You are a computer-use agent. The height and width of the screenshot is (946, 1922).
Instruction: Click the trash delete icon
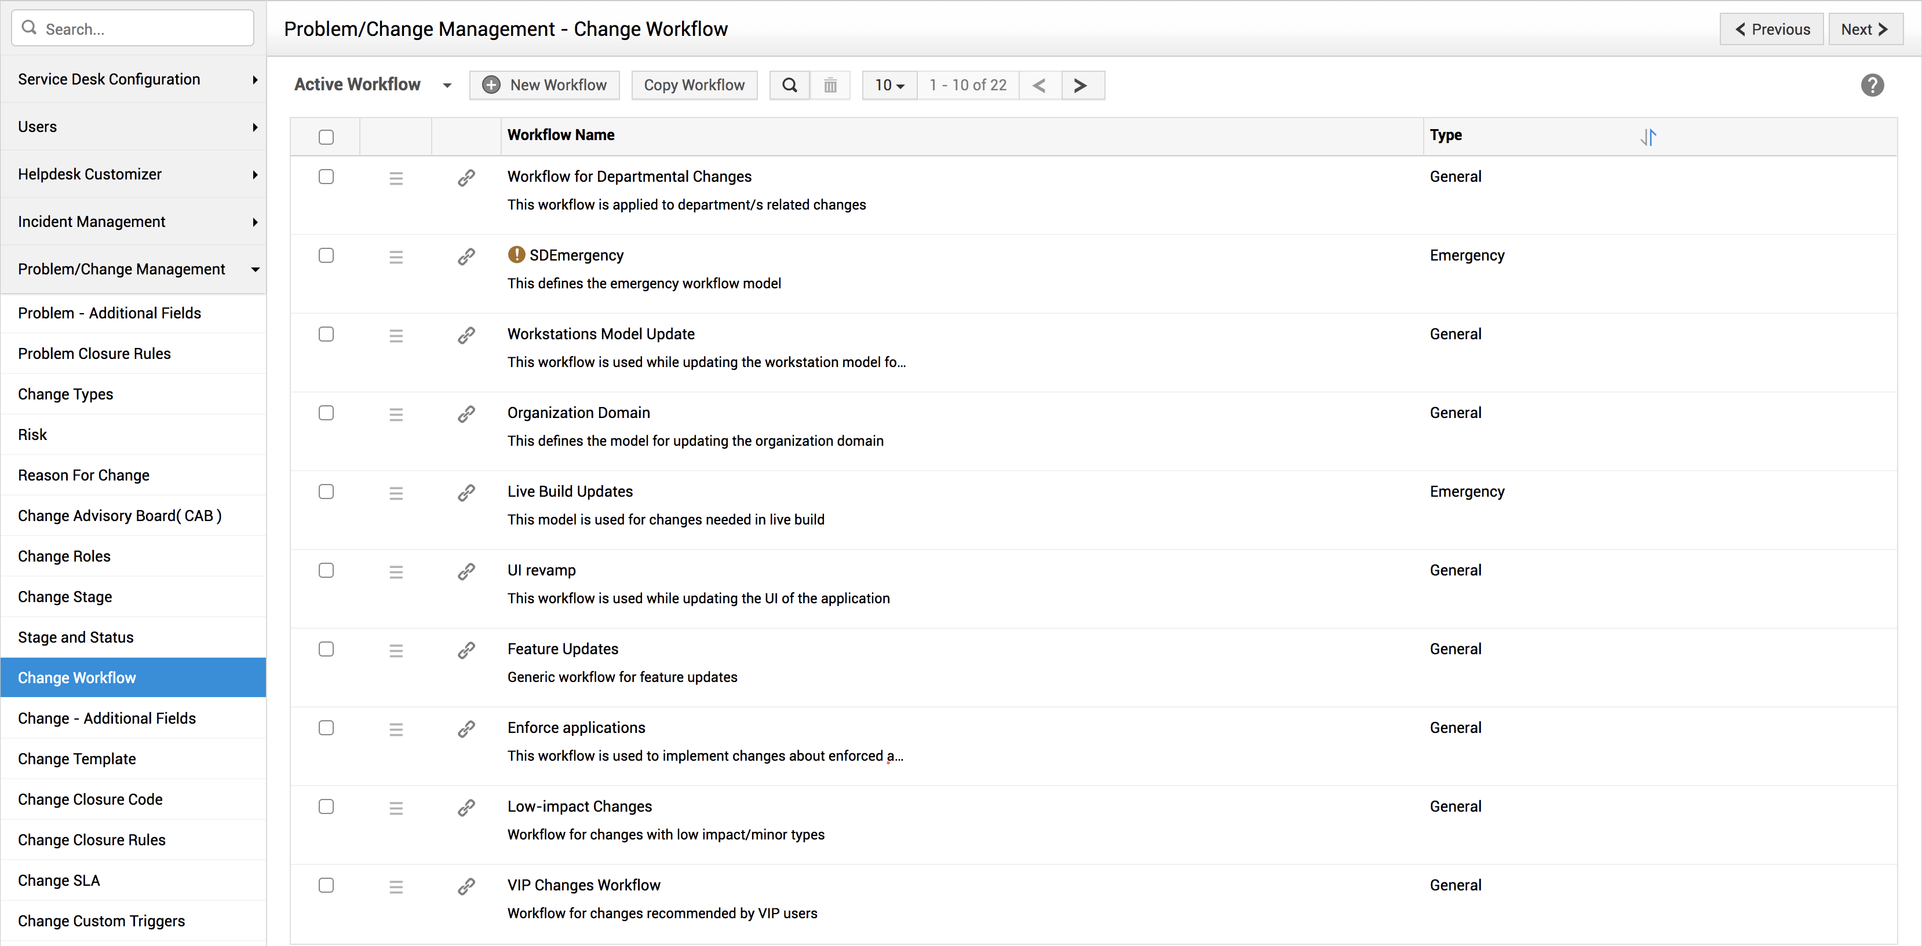point(830,85)
